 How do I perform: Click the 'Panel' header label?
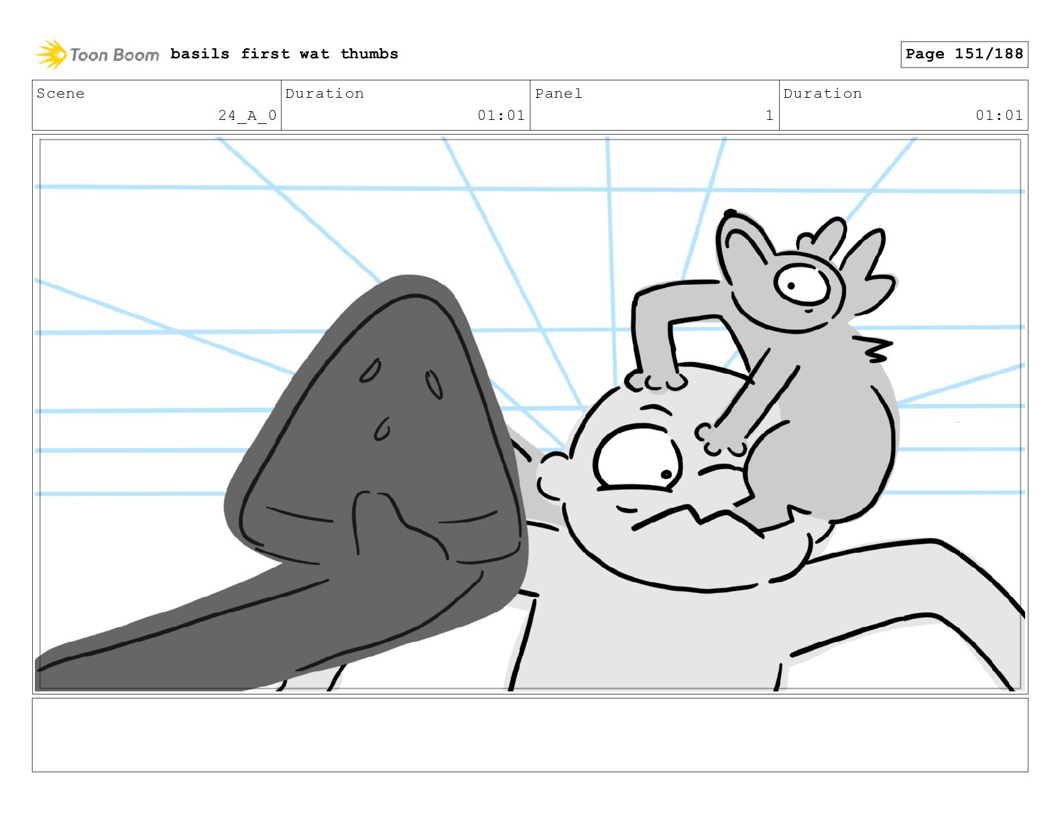point(558,93)
